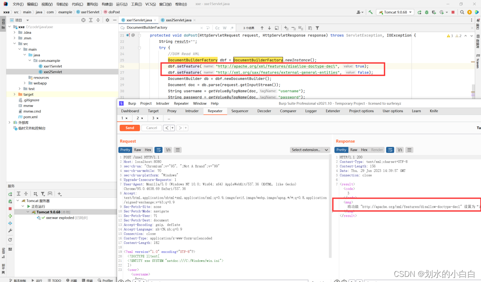Image resolution: width=481 pixels, height=282 pixels.
Task: Stop the service in Services panel
Action: pos(10,209)
